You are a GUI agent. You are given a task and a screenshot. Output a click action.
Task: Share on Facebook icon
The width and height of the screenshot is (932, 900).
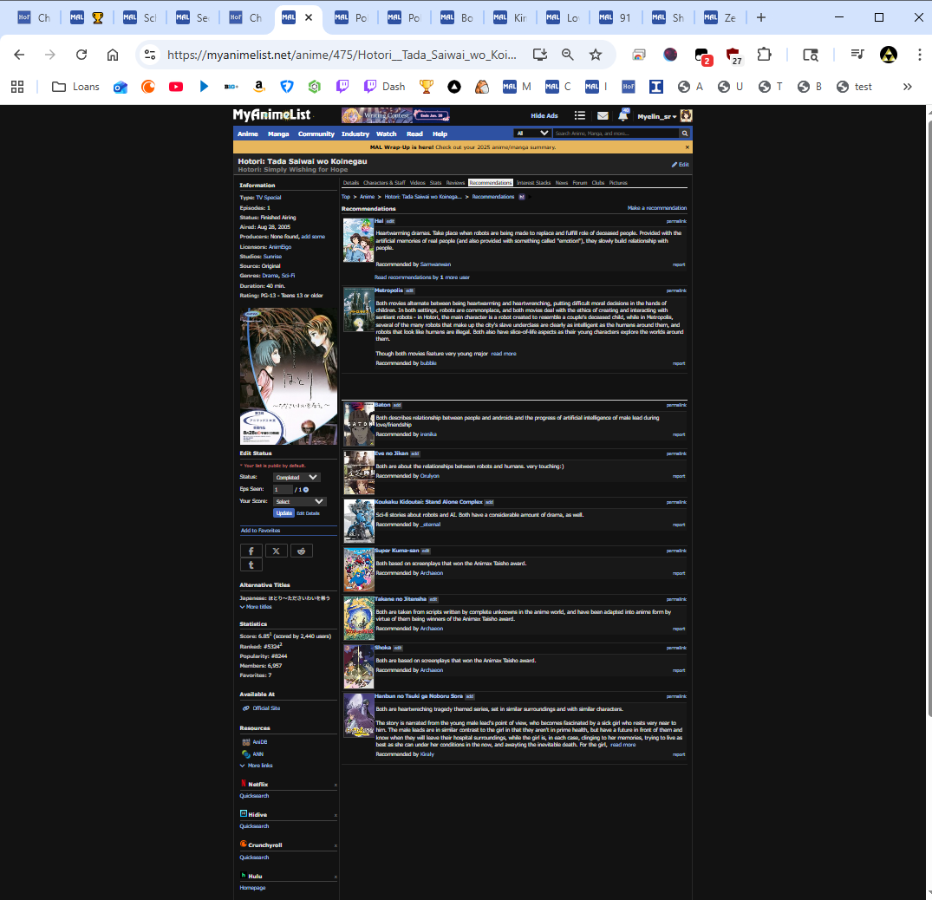tap(251, 551)
